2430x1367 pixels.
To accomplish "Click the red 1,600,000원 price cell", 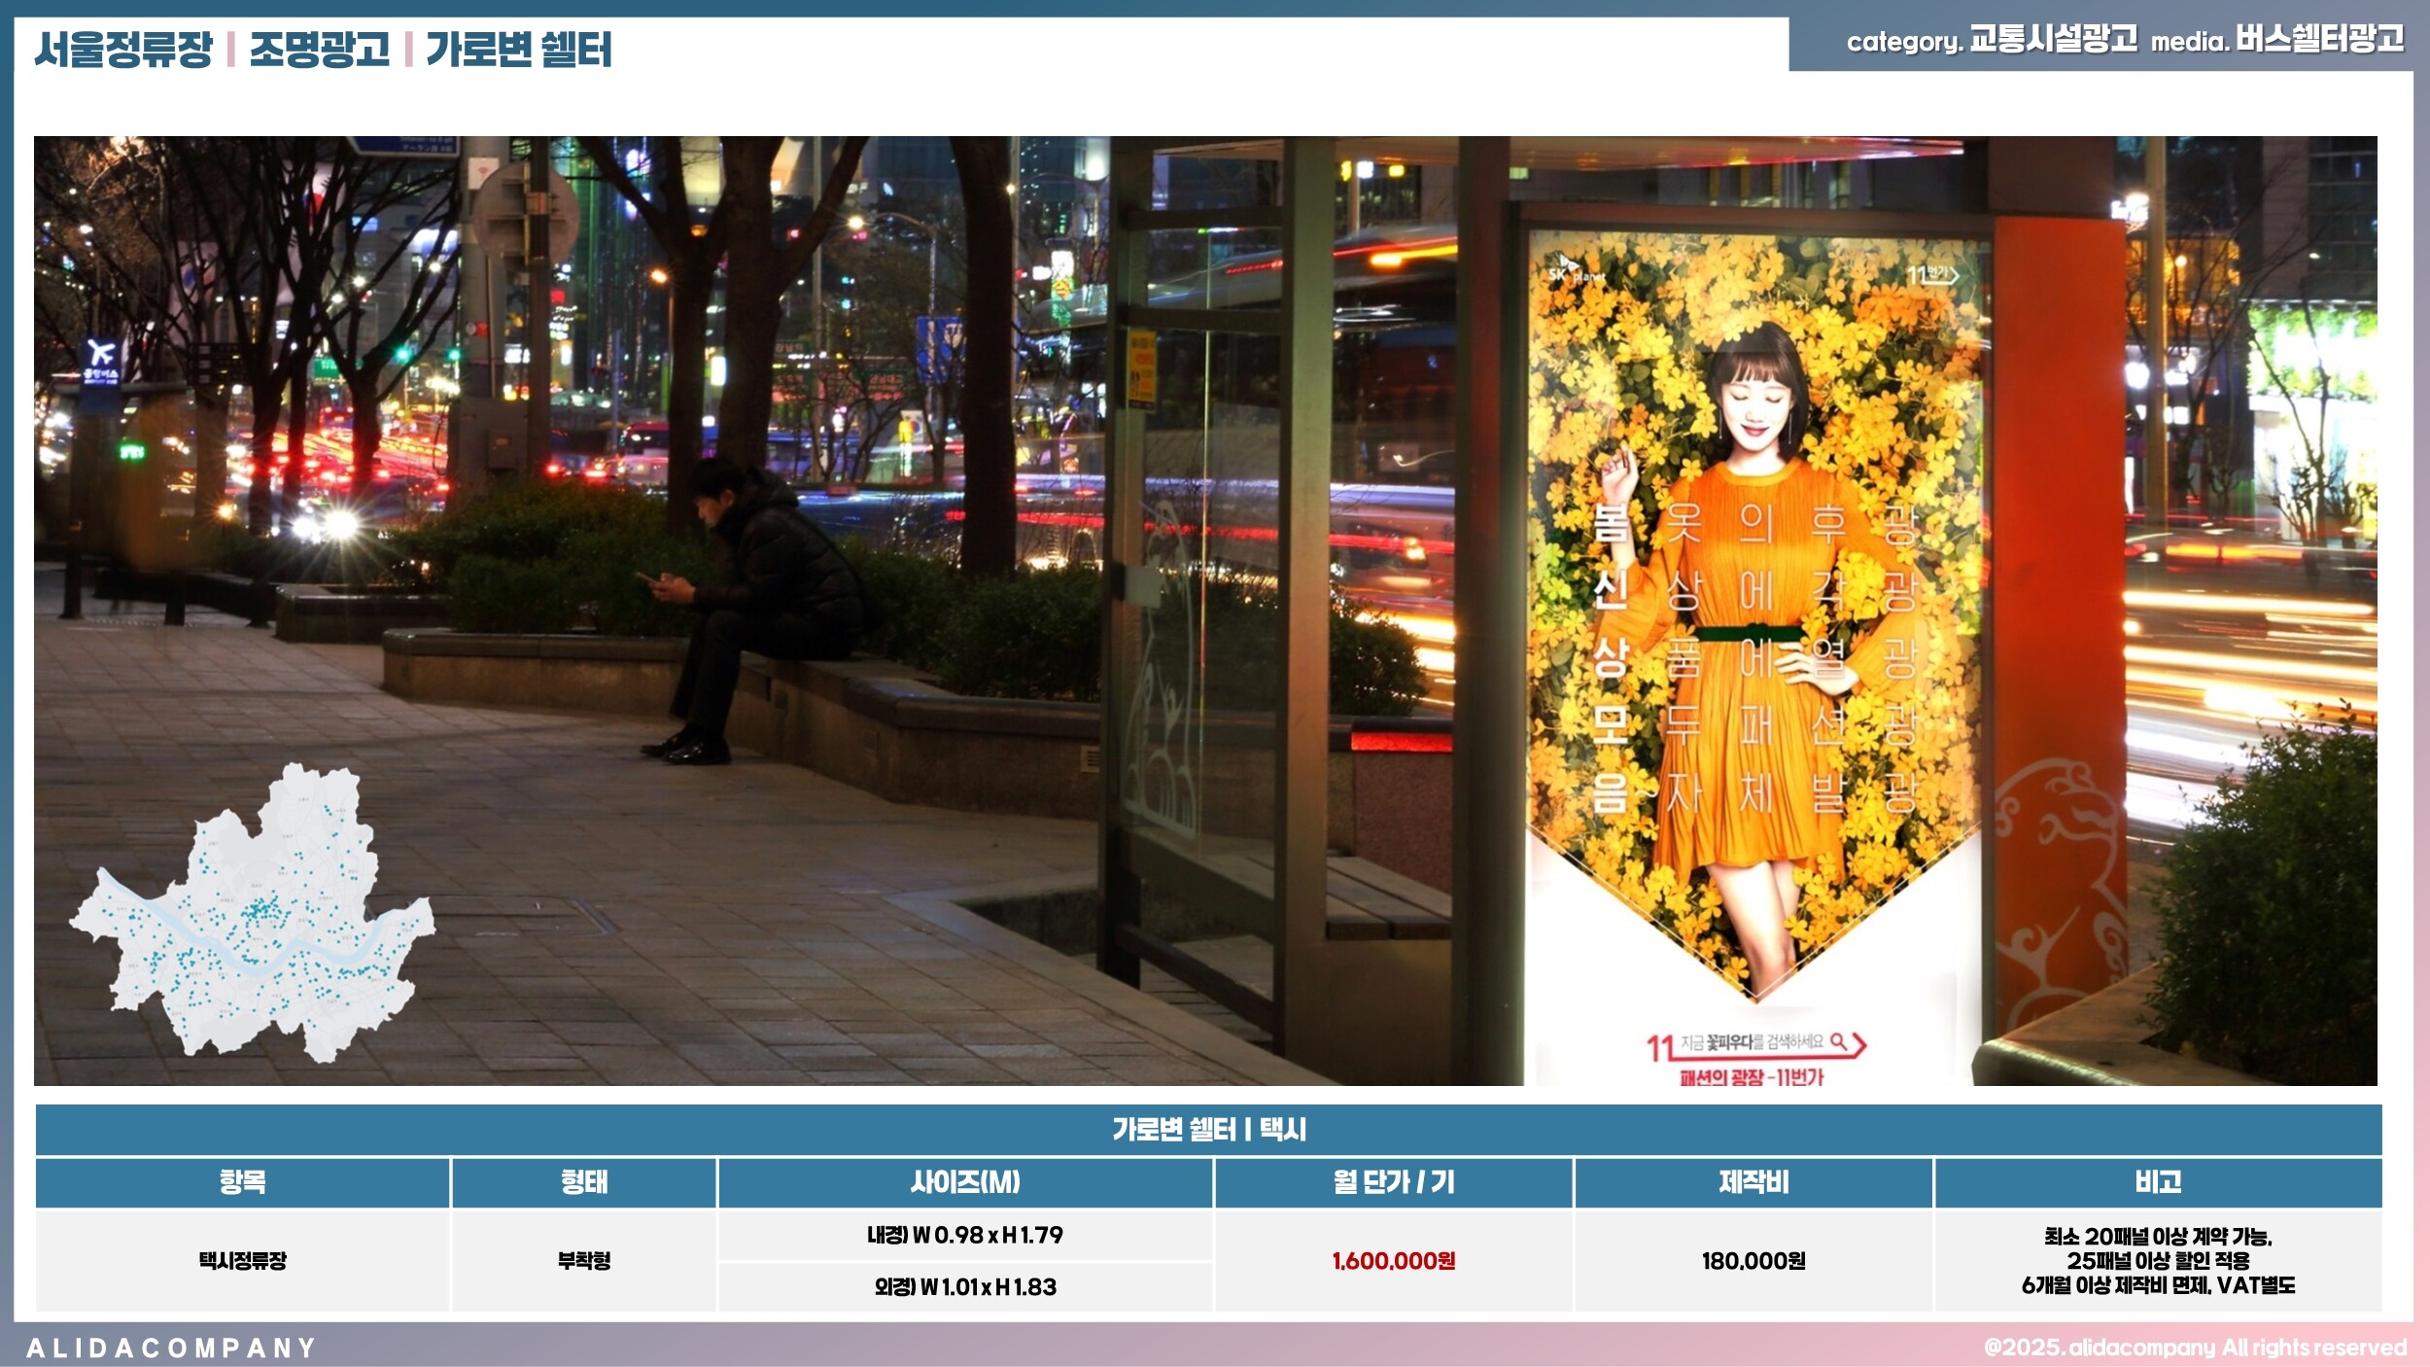I will 1393,1261.
